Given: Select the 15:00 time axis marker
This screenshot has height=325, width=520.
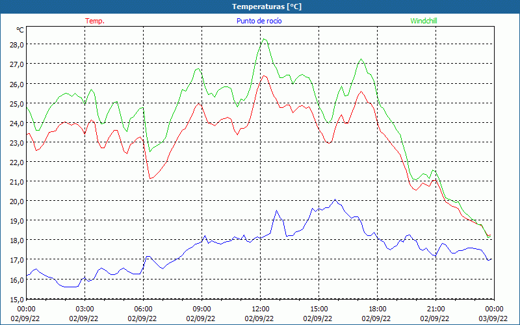Looking at the screenshot, I should 318,309.
